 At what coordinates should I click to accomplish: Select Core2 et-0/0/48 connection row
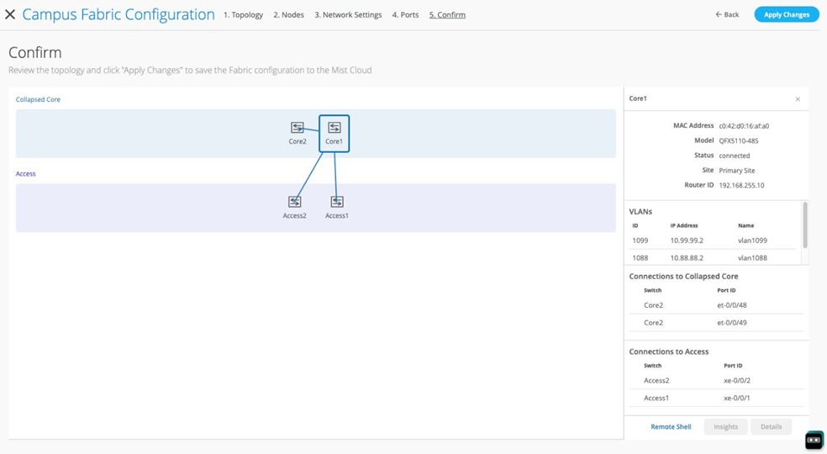click(x=713, y=305)
